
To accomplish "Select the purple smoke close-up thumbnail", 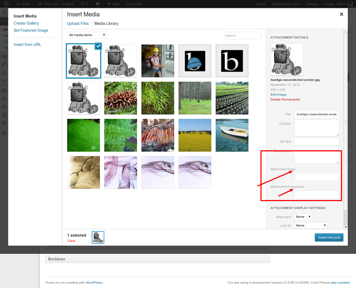I will [x=121, y=172].
